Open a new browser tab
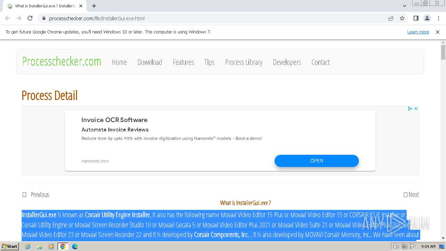 coord(94,6)
